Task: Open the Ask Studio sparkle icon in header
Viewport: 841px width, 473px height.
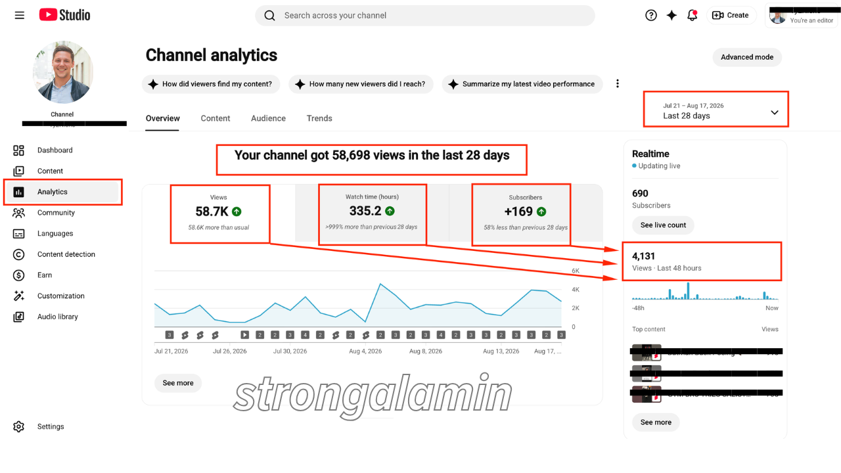Action: 671,15
